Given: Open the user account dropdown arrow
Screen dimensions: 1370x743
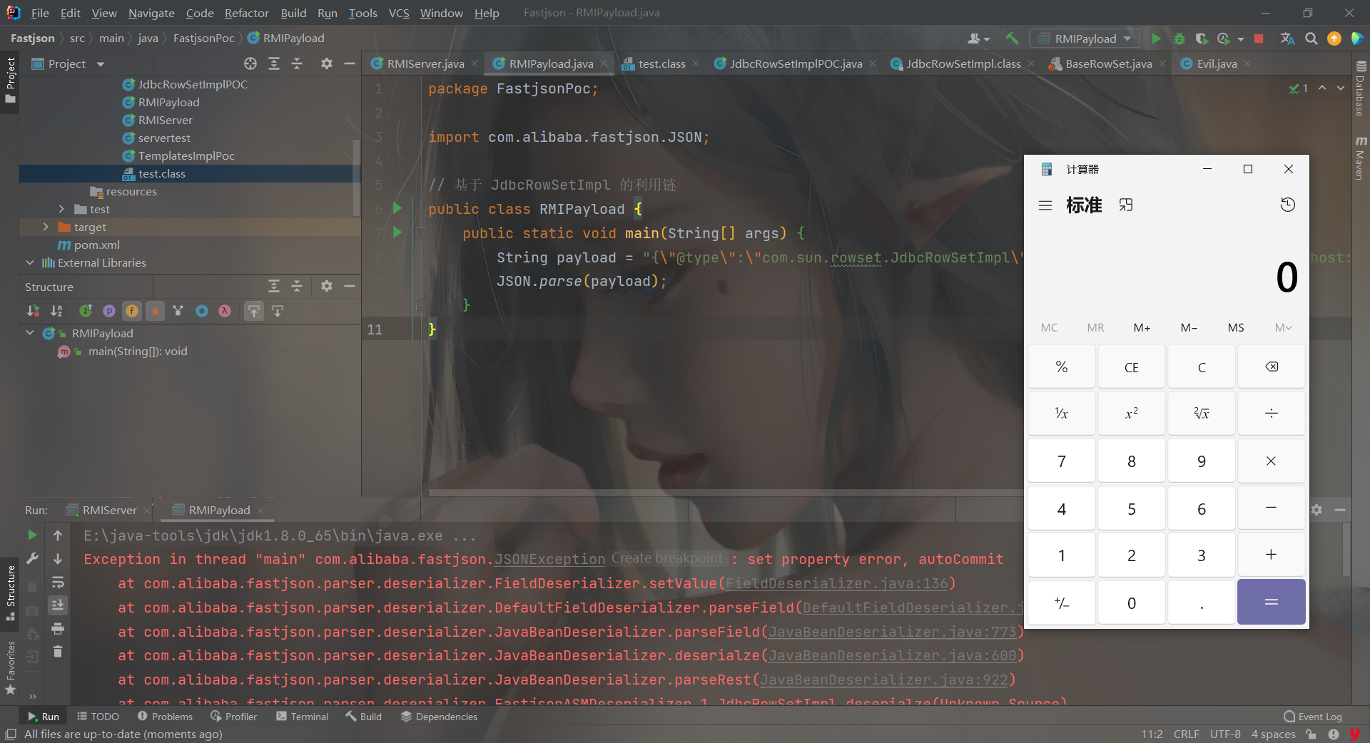Looking at the screenshot, I should [x=987, y=39].
